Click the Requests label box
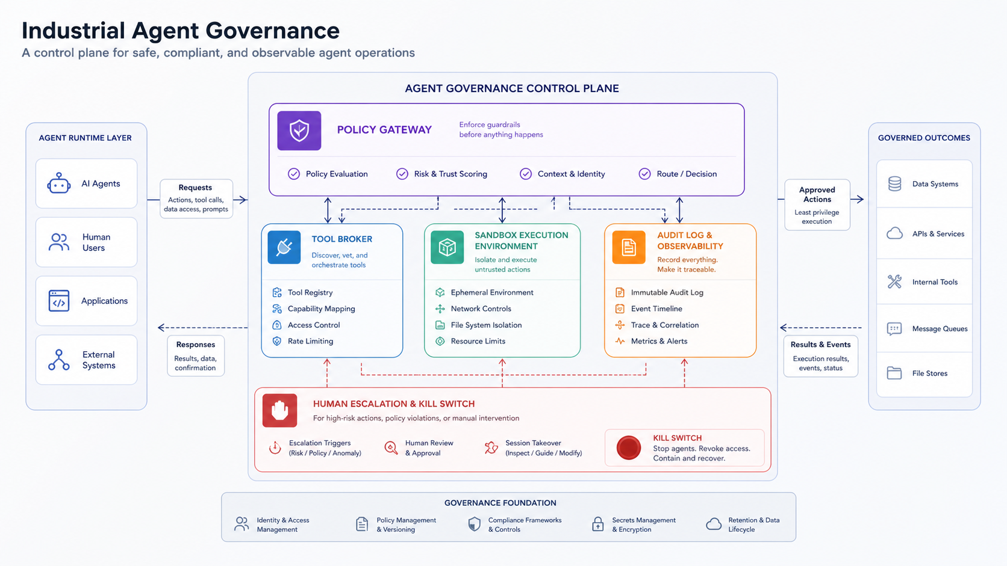 [x=196, y=198]
